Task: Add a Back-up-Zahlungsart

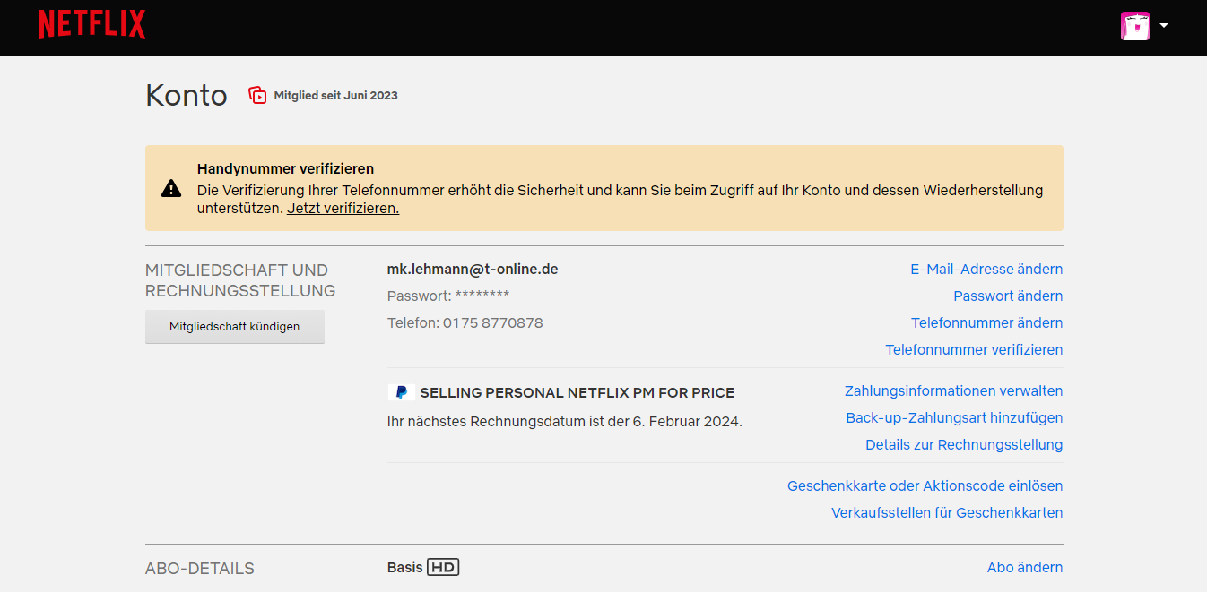Action: (954, 417)
